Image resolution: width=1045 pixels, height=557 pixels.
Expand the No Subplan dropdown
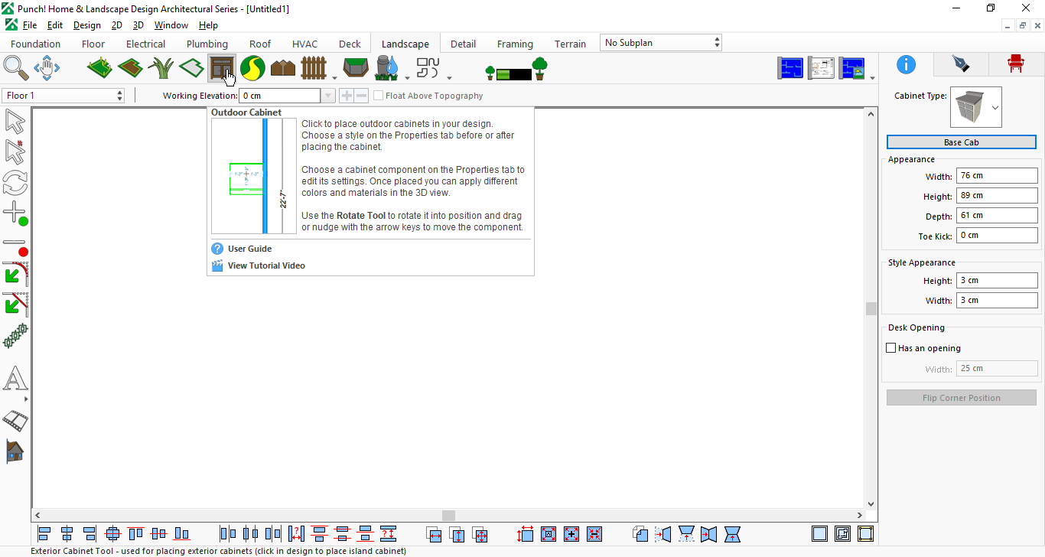pos(661,43)
